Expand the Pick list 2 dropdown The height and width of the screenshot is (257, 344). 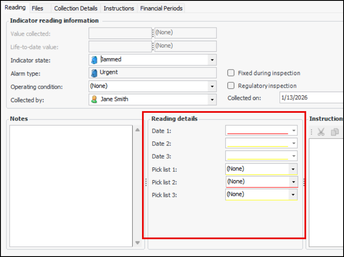293,182
